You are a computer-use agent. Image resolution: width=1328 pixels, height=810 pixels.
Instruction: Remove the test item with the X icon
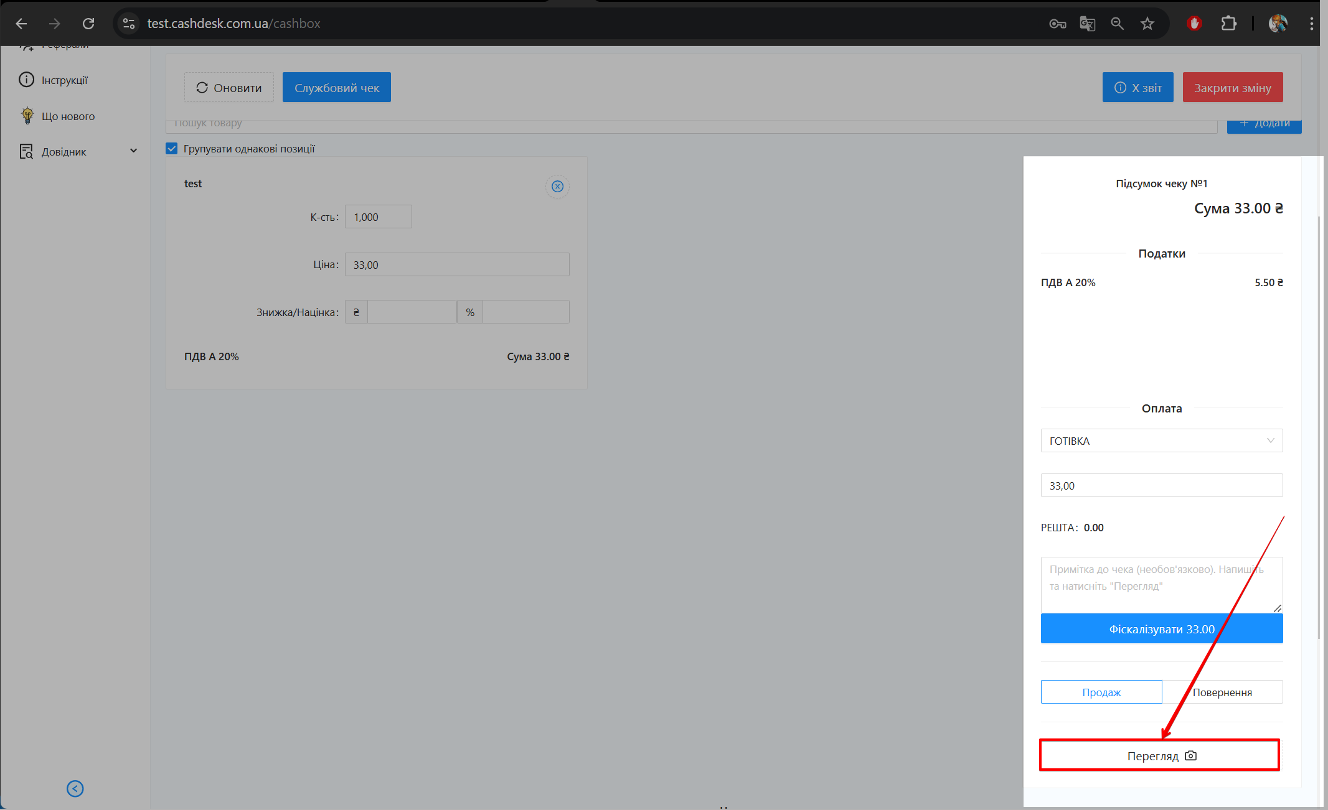pos(557,187)
